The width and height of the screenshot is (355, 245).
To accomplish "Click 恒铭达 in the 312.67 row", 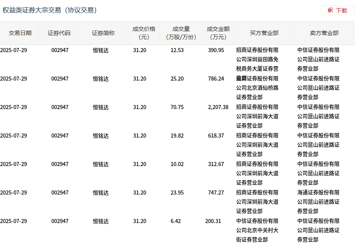I will [101, 164].
